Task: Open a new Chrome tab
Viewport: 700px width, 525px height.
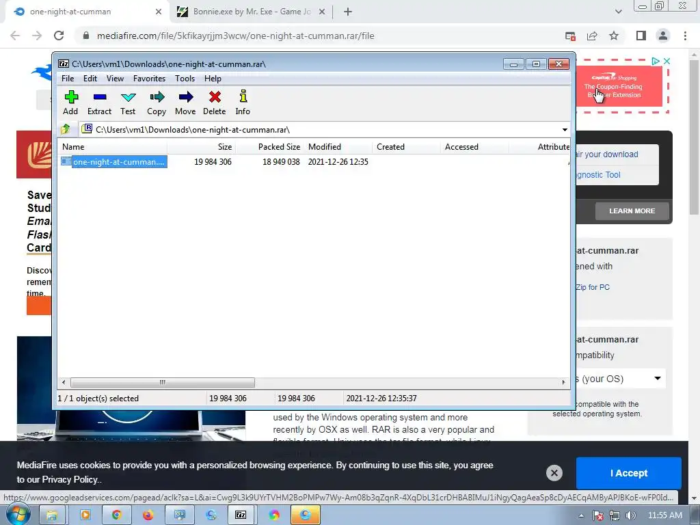Action: point(348,12)
